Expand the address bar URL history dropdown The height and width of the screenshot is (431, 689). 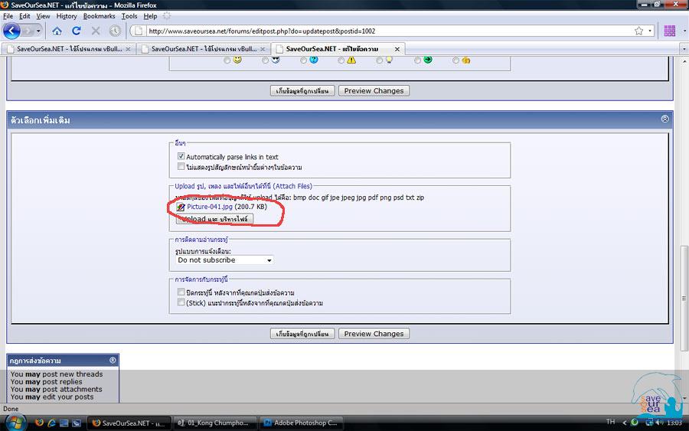(650, 31)
